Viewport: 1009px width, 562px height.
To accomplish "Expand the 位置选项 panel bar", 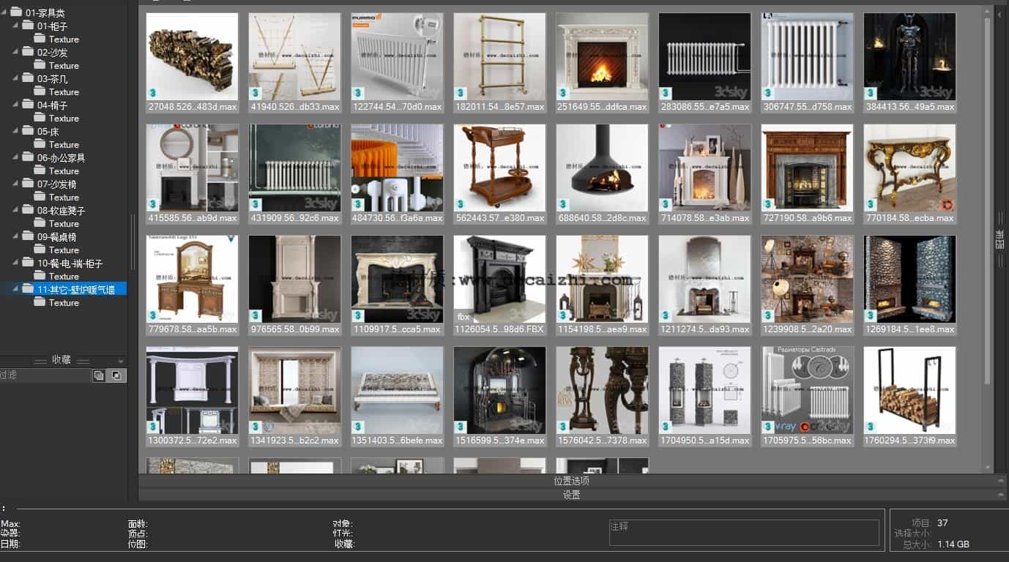I will click(571, 481).
